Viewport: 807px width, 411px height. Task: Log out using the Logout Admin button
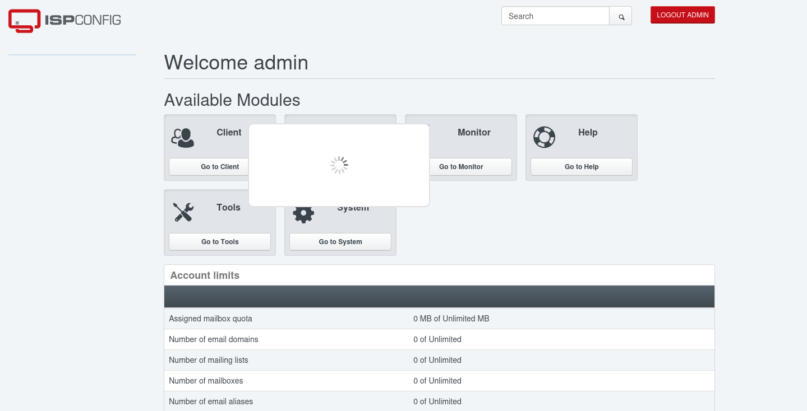(683, 15)
